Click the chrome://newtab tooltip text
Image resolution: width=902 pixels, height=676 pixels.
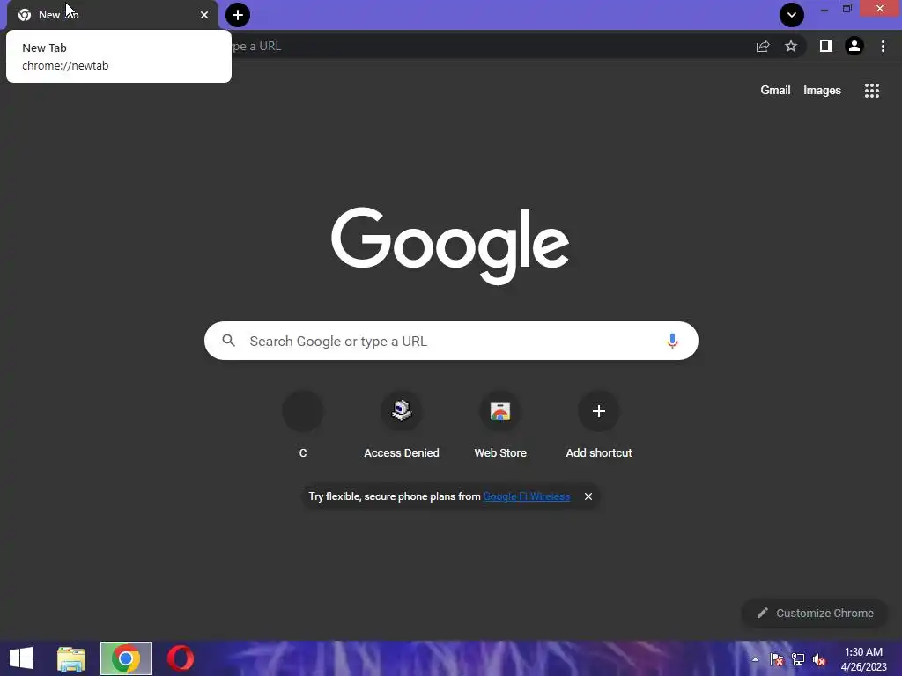[x=65, y=65]
